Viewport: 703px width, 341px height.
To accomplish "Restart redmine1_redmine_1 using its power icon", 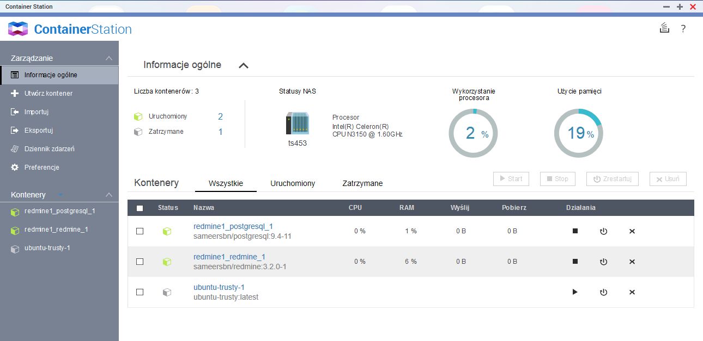I will 603,262.
